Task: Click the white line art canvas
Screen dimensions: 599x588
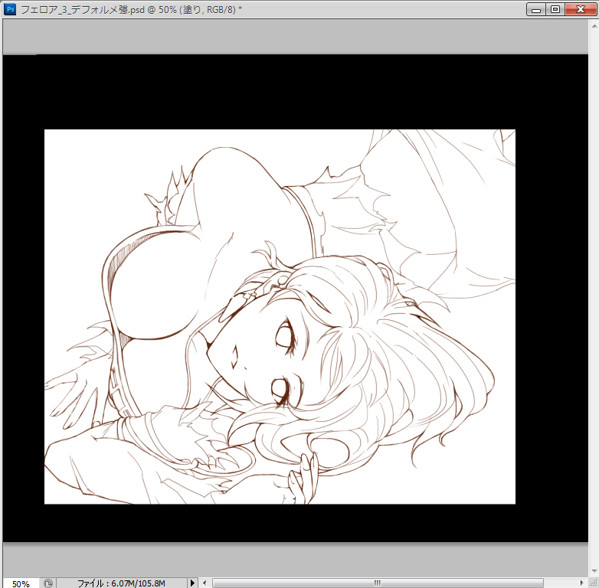Action: pos(280,316)
